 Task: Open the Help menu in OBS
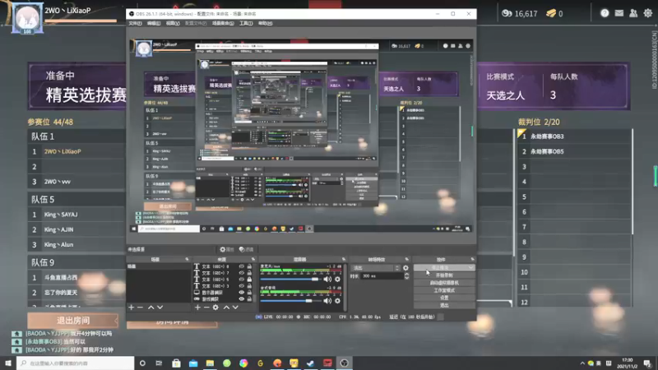265,24
